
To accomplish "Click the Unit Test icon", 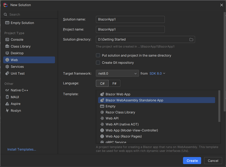I will (x=7, y=73).
